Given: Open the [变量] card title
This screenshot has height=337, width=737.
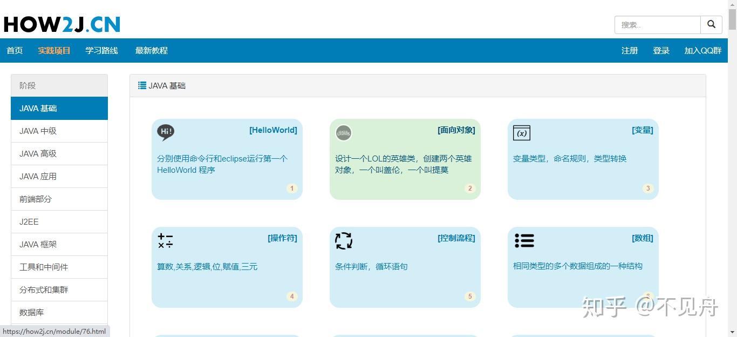Looking at the screenshot, I should click(x=643, y=130).
